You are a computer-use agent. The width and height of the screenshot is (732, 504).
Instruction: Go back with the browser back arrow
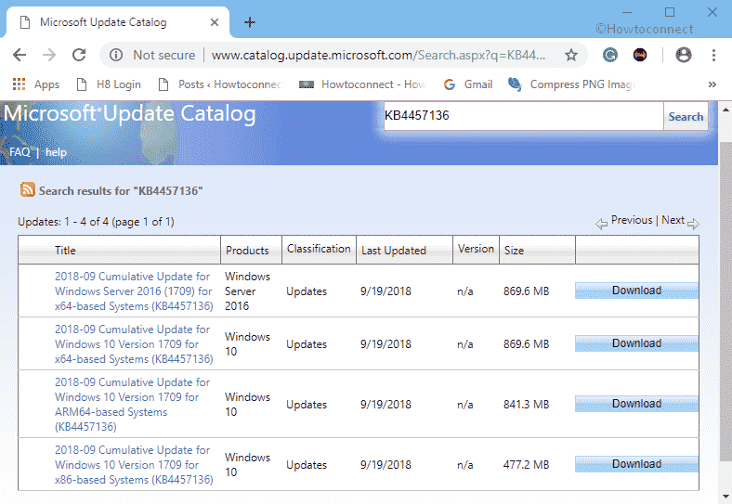point(20,55)
